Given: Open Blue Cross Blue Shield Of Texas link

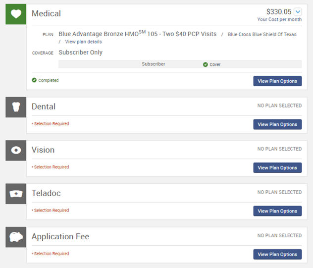Looking at the screenshot, I should coord(262,34).
